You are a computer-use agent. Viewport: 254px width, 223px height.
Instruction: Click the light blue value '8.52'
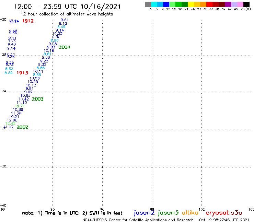click(x=9, y=69)
